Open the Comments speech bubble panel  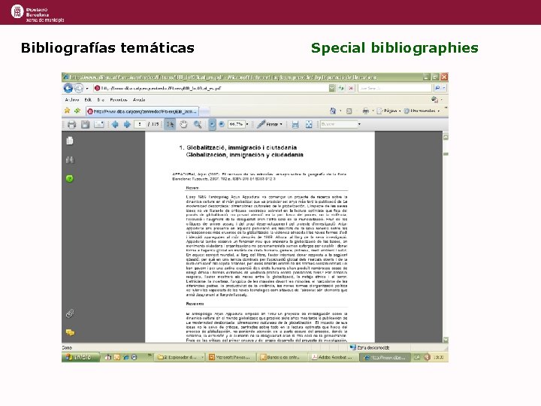pos(70,332)
